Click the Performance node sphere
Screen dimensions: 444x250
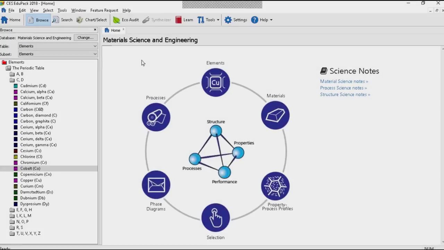[x=224, y=172]
